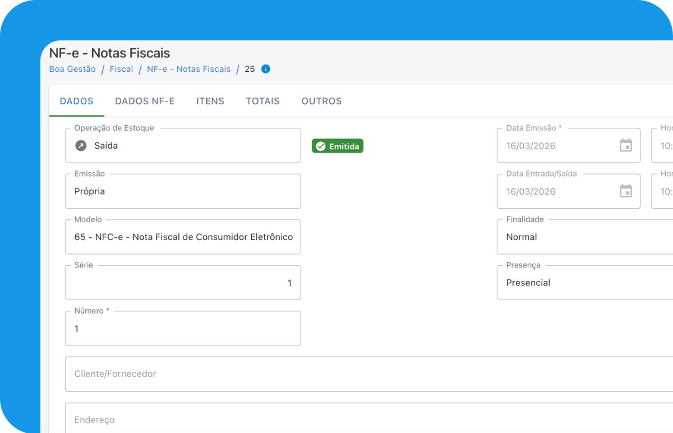Click the Fiscal breadcrumb link
Image resolution: width=673 pixels, height=433 pixels.
(121, 69)
